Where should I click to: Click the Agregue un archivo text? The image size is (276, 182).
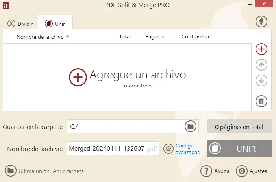(x=138, y=75)
